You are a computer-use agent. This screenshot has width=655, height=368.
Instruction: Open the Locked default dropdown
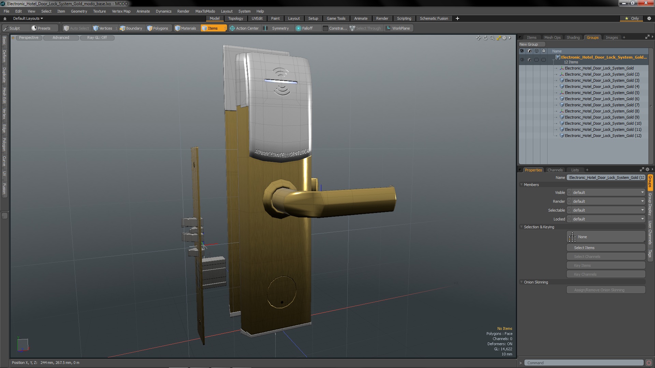pyautogui.click(x=608, y=219)
